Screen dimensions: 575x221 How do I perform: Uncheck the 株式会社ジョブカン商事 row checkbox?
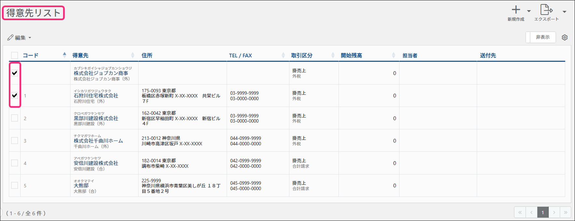click(15, 73)
